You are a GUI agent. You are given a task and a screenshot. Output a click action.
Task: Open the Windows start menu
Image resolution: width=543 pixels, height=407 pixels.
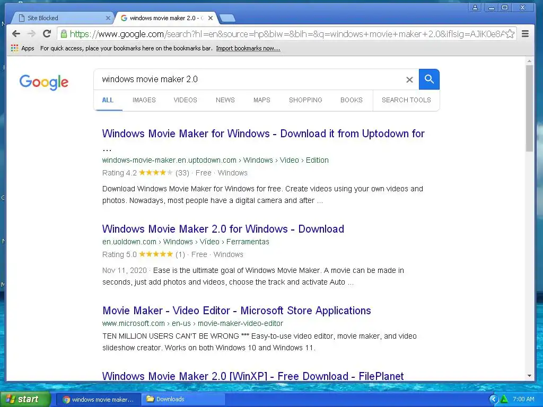tap(25, 400)
